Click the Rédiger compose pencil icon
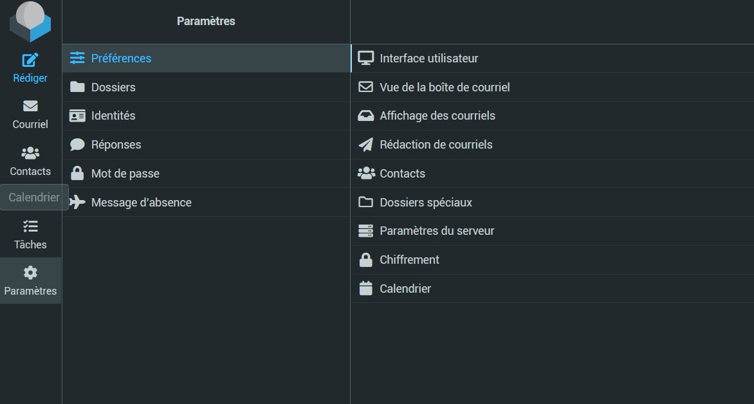754x404 pixels. tap(30, 60)
